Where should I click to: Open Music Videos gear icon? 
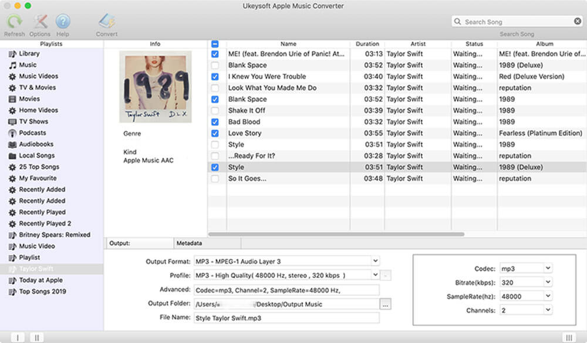[x=12, y=77]
